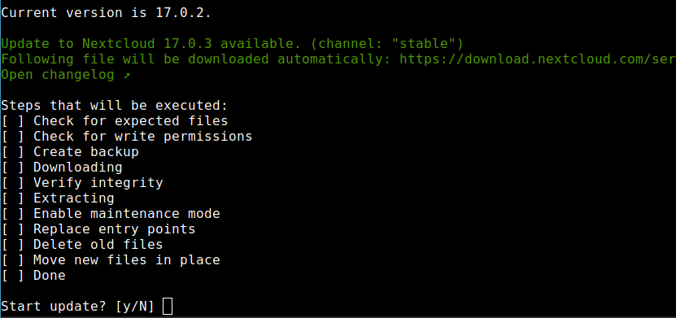
Task: Click the Steps that will be executed heading
Action: tap(114, 105)
